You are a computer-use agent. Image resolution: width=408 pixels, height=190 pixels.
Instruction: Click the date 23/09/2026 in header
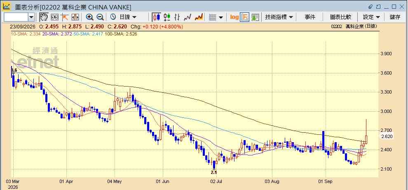point(23,26)
